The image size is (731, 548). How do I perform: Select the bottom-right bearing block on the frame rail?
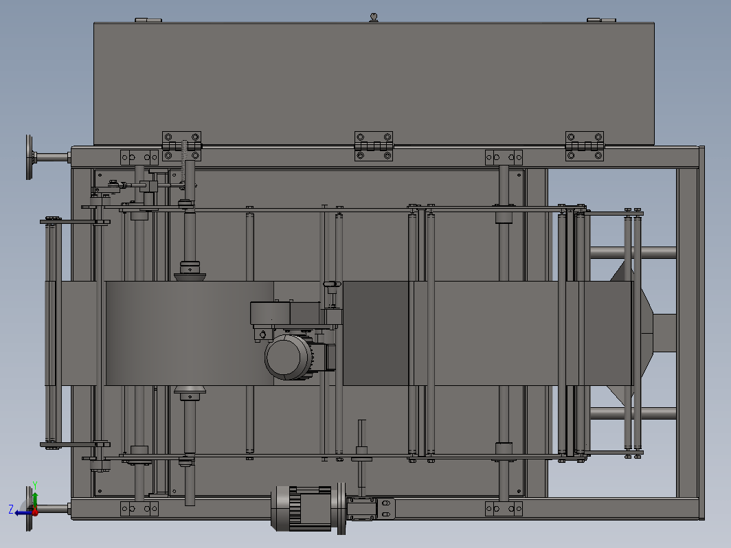[504, 509]
